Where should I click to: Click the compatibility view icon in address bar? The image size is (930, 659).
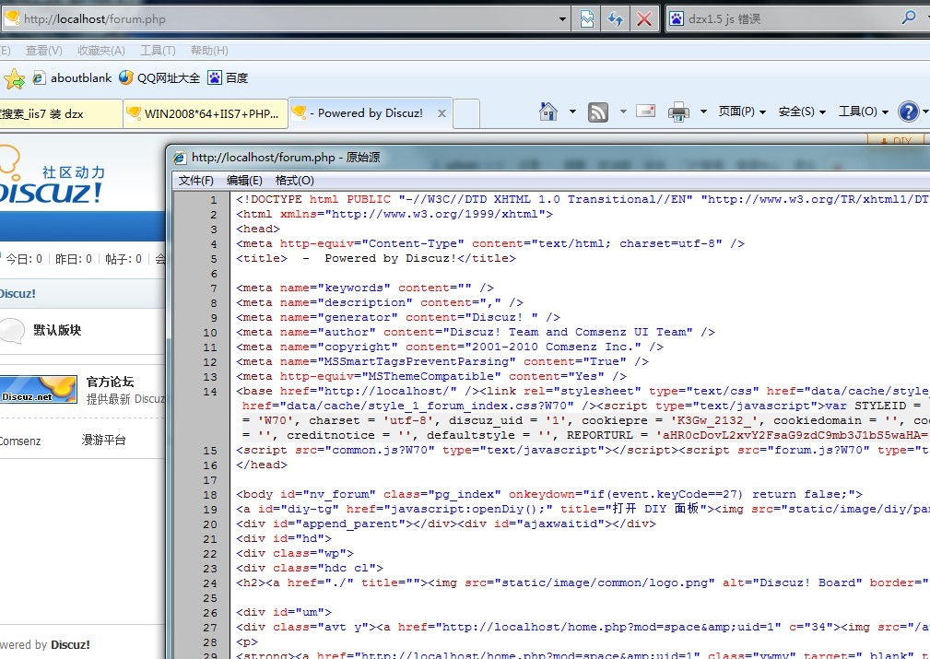pyautogui.click(x=586, y=19)
